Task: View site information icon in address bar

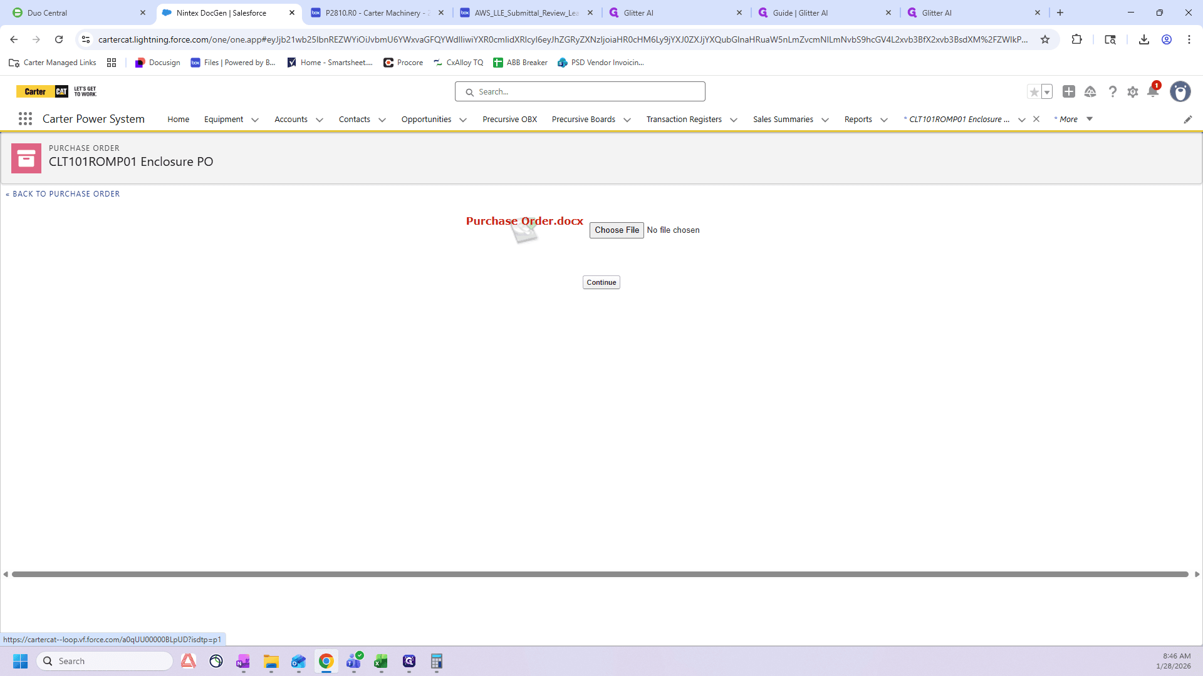Action: [x=86, y=39]
